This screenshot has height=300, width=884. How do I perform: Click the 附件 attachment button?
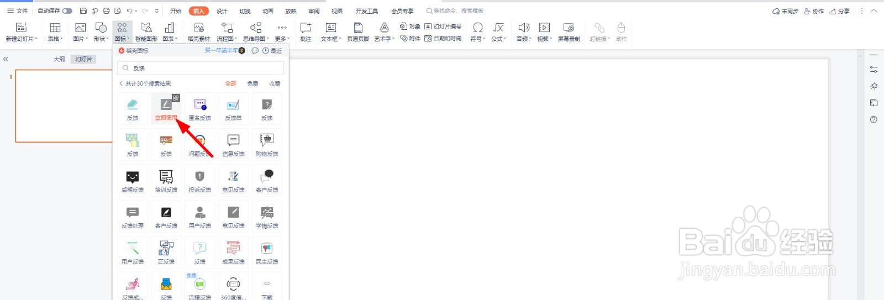(x=410, y=38)
